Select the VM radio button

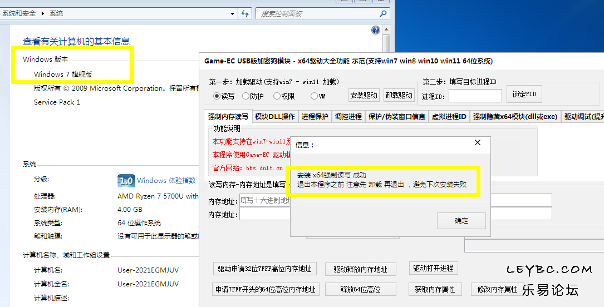[314, 96]
